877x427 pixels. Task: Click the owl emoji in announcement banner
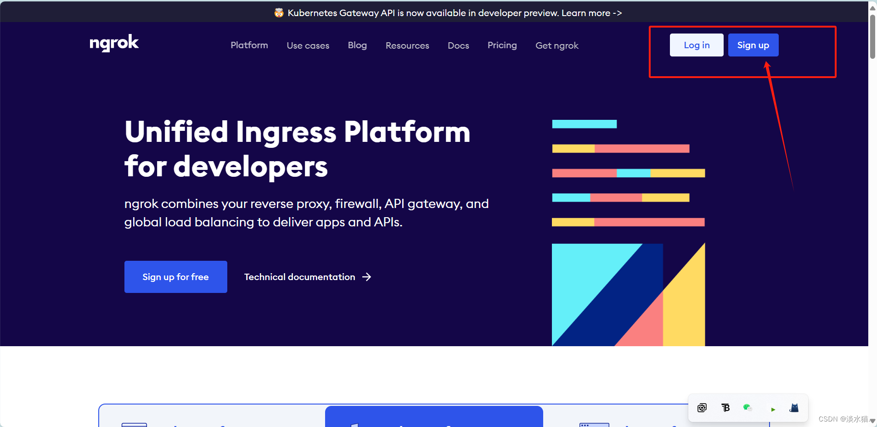point(279,13)
